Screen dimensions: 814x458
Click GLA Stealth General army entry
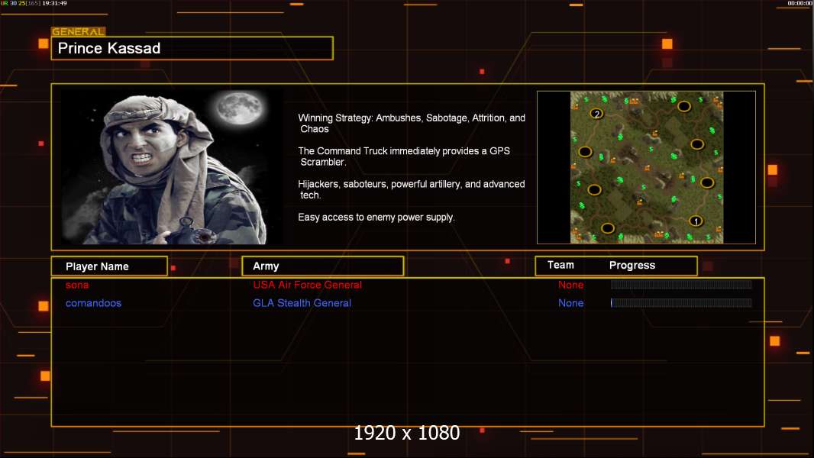coord(302,303)
